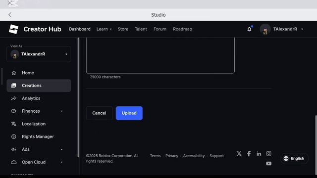Click the globe icon beside English
The width and height of the screenshot is (317, 178).
[286, 158]
